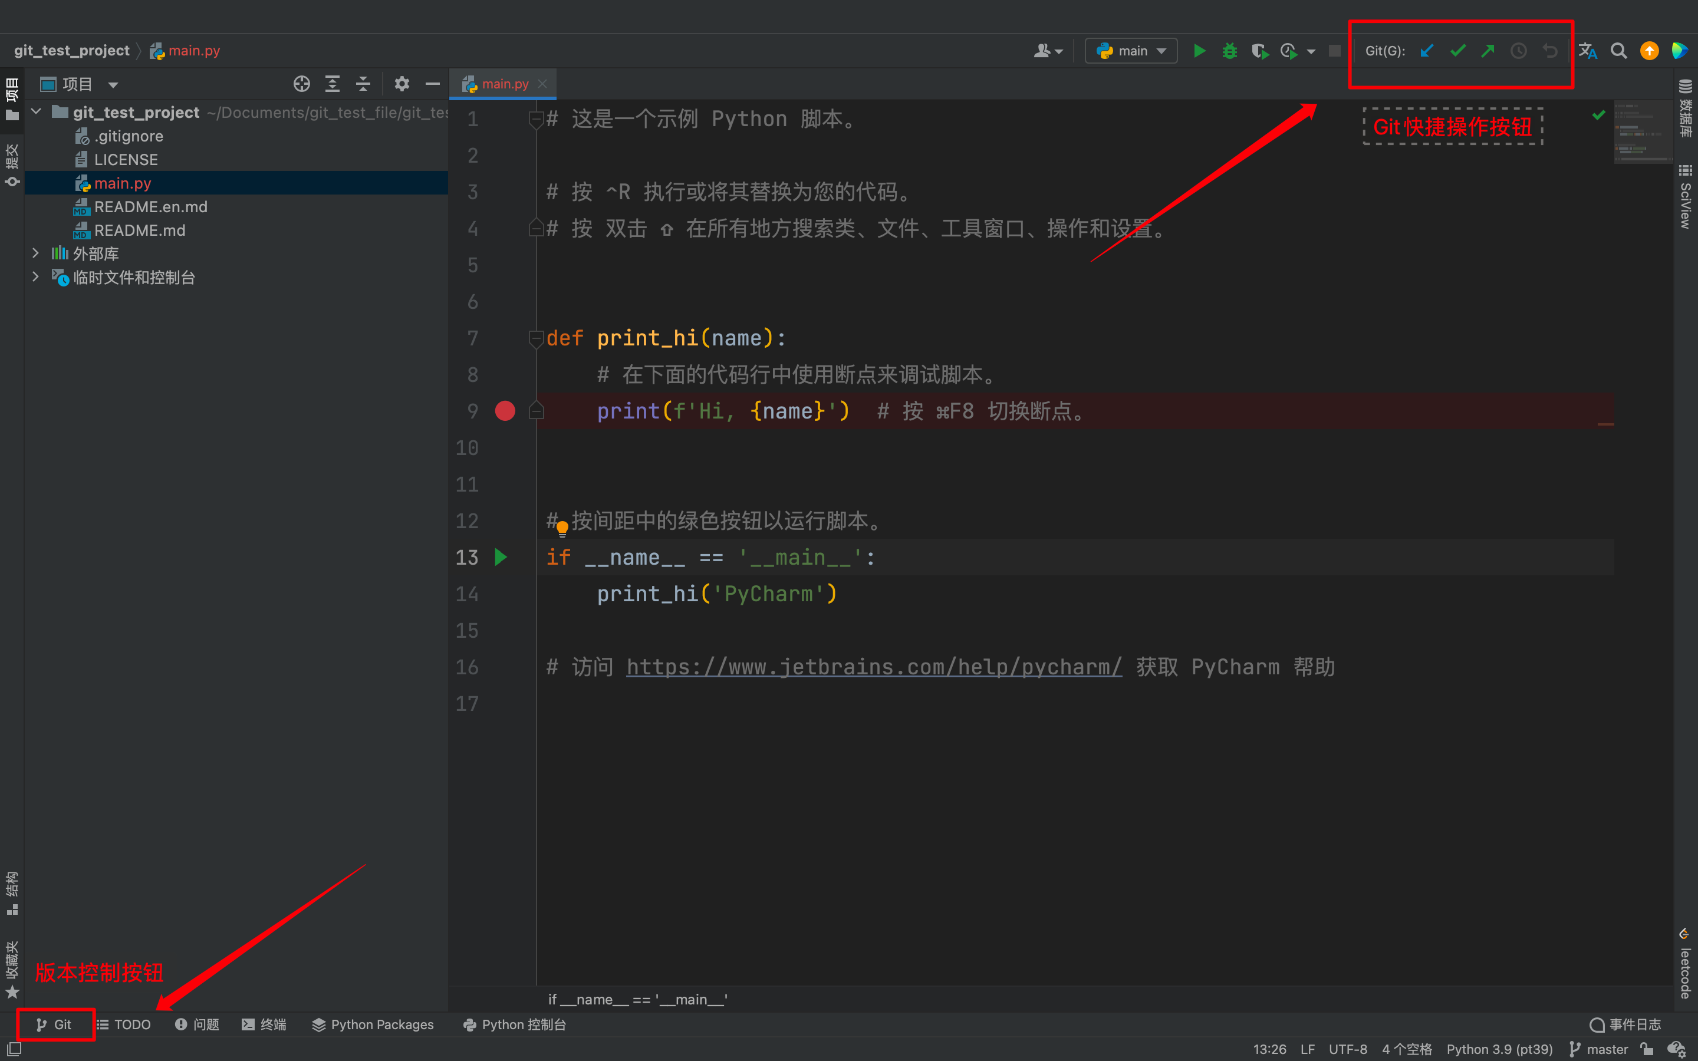
Task: Click the file inspection green checkmark
Action: pyautogui.click(x=1598, y=115)
